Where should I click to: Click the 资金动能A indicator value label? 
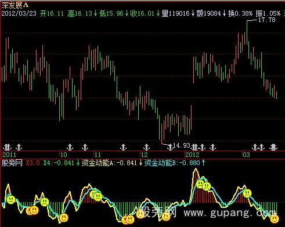[109, 163]
